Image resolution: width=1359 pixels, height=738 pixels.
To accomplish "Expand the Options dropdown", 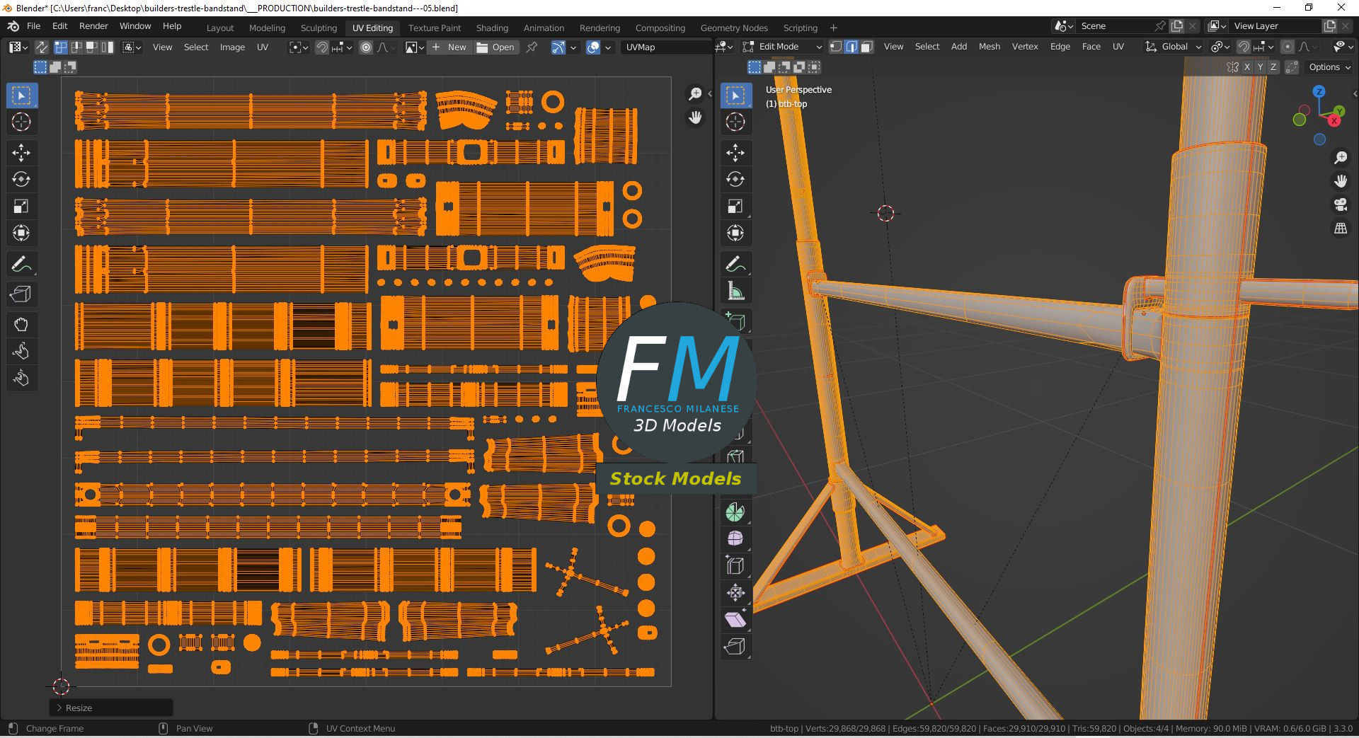I will [x=1329, y=67].
